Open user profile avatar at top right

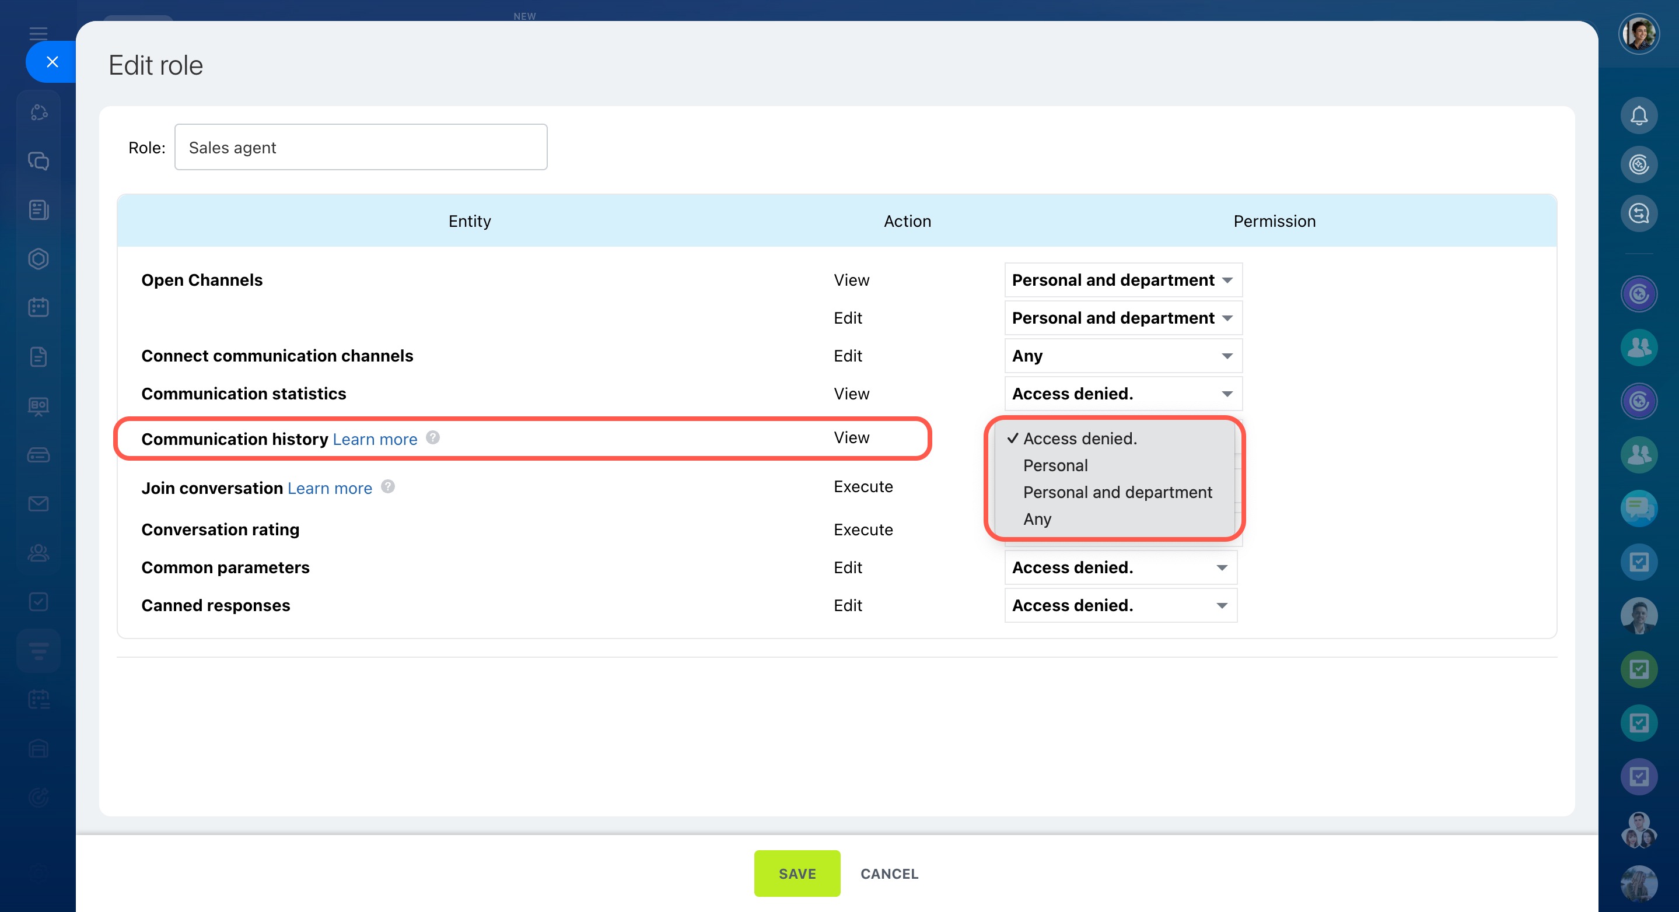pyautogui.click(x=1638, y=33)
